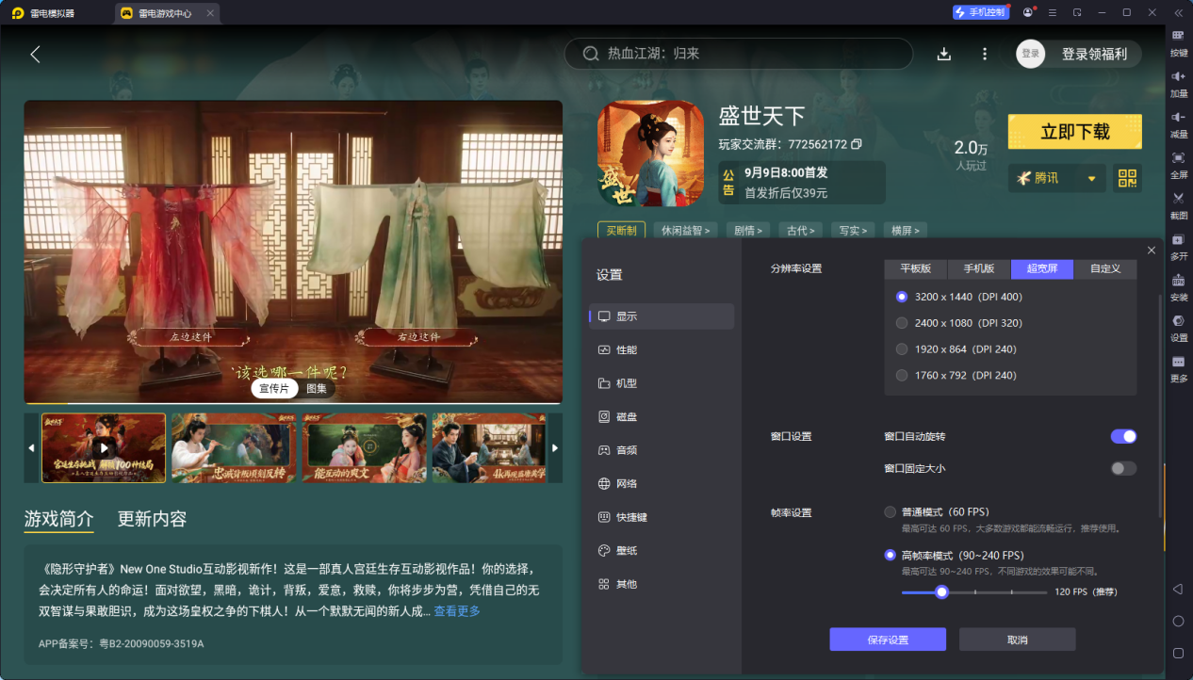Close the settings dialog with the X

pyautogui.click(x=1152, y=250)
